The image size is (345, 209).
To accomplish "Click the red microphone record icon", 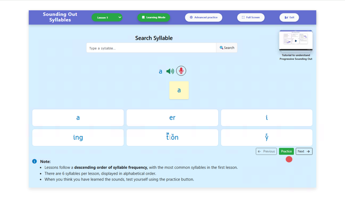I will tap(181, 71).
